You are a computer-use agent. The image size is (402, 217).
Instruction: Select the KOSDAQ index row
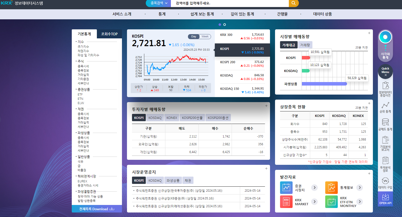(x=242, y=77)
